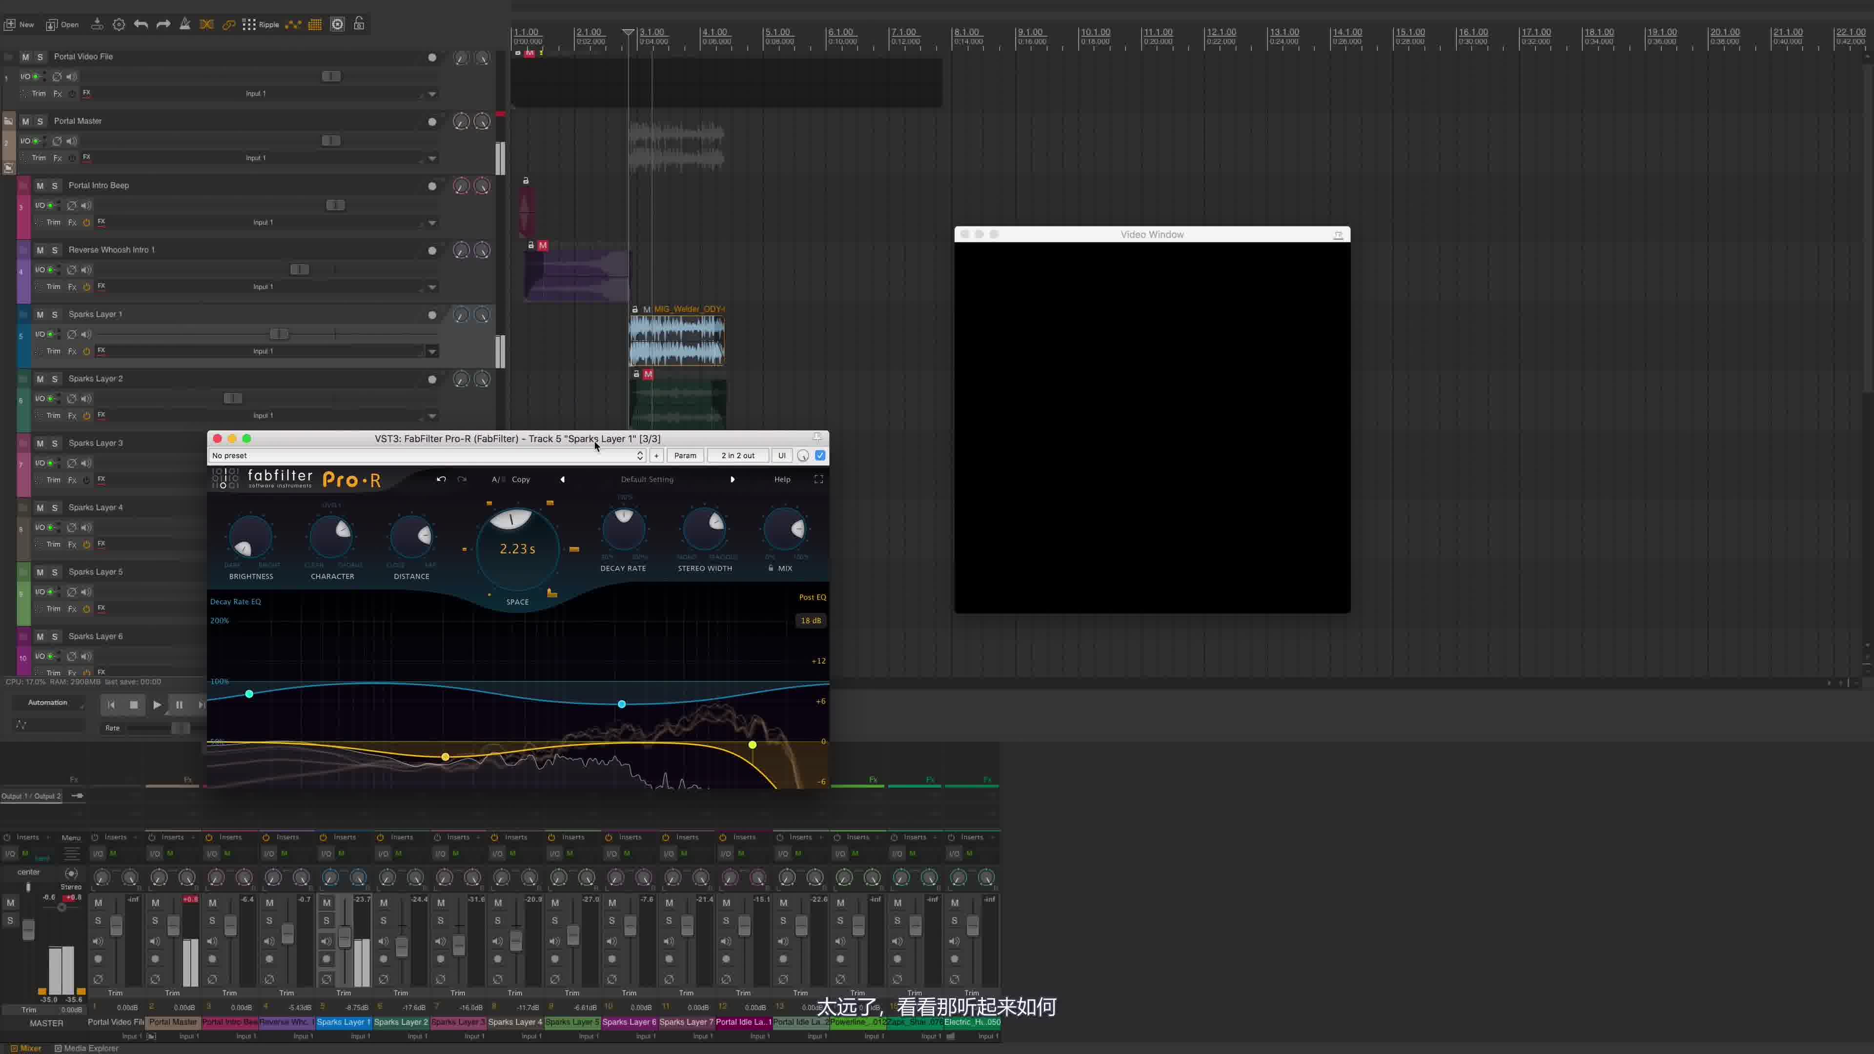Click Copy in the Pro-R A/B section
1874x1054 pixels.
521,479
